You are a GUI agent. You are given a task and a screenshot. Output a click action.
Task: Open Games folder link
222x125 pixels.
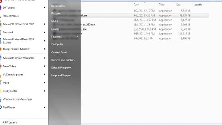tap(55, 29)
